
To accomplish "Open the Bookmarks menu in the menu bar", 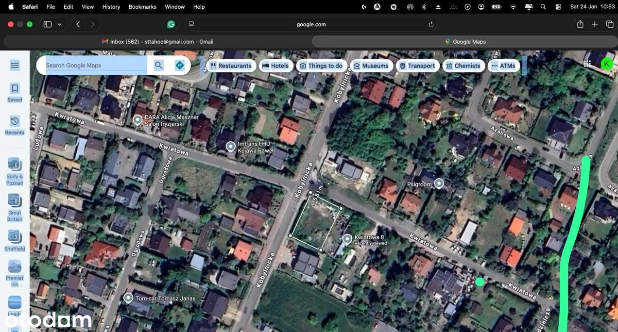I will point(142,7).
